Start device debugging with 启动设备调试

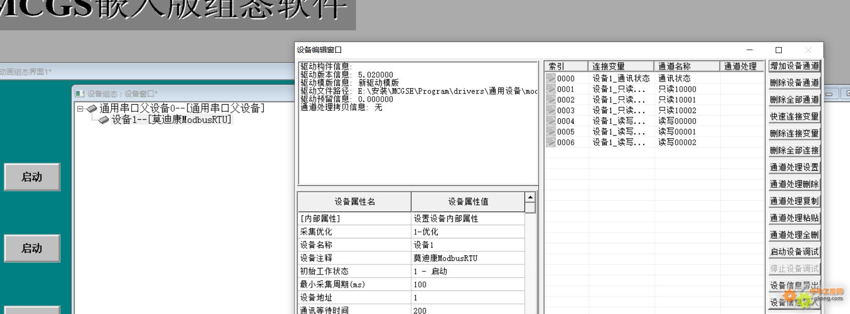pyautogui.click(x=794, y=252)
